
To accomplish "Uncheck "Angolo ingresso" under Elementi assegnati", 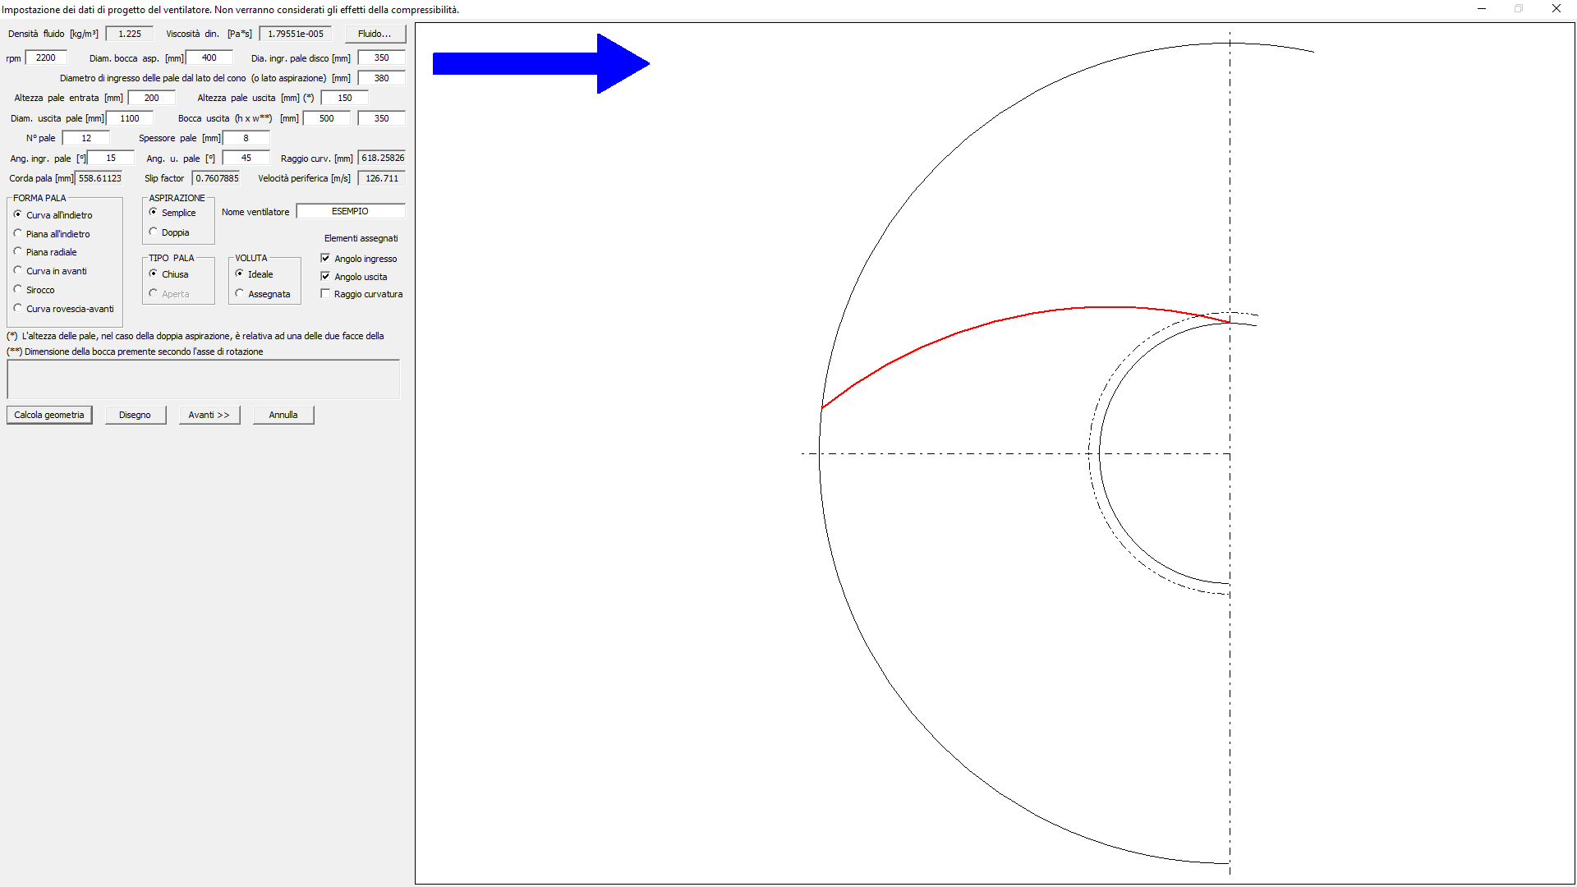I will [x=325, y=258].
